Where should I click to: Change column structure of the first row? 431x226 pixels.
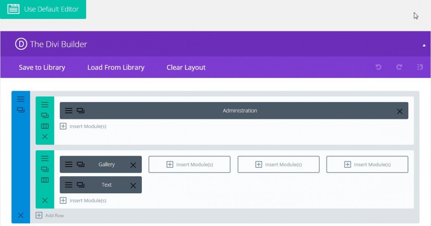[45, 126]
